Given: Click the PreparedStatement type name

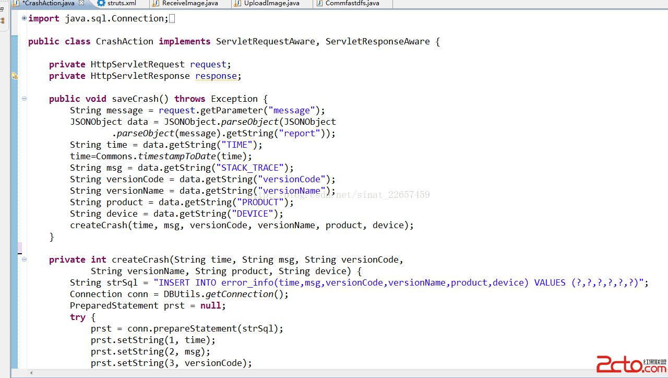Looking at the screenshot, I should click(x=114, y=305).
